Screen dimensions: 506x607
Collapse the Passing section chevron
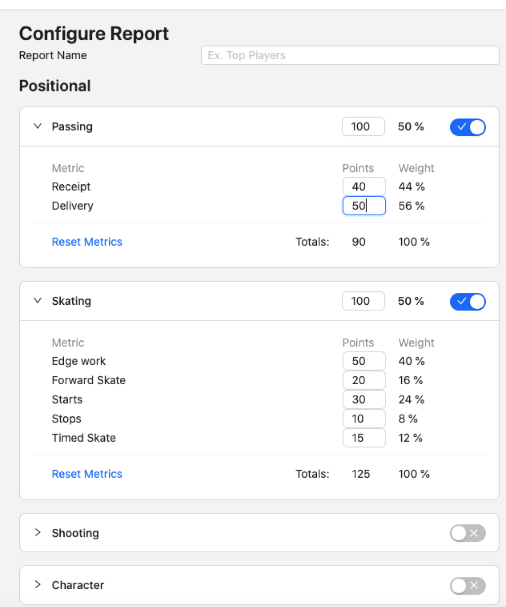[38, 126]
